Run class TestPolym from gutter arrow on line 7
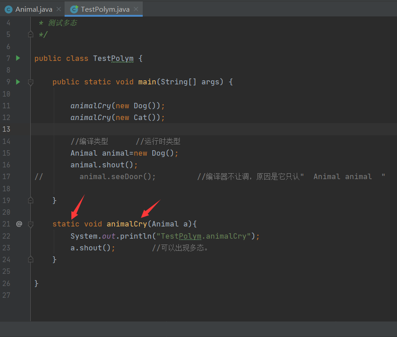Viewport: 397px width, 337px height. point(18,58)
